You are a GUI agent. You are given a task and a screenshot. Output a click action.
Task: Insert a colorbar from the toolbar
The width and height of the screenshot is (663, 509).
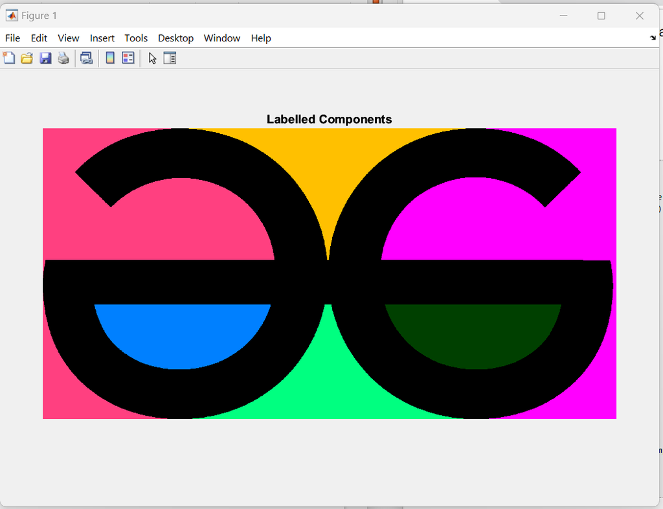110,58
